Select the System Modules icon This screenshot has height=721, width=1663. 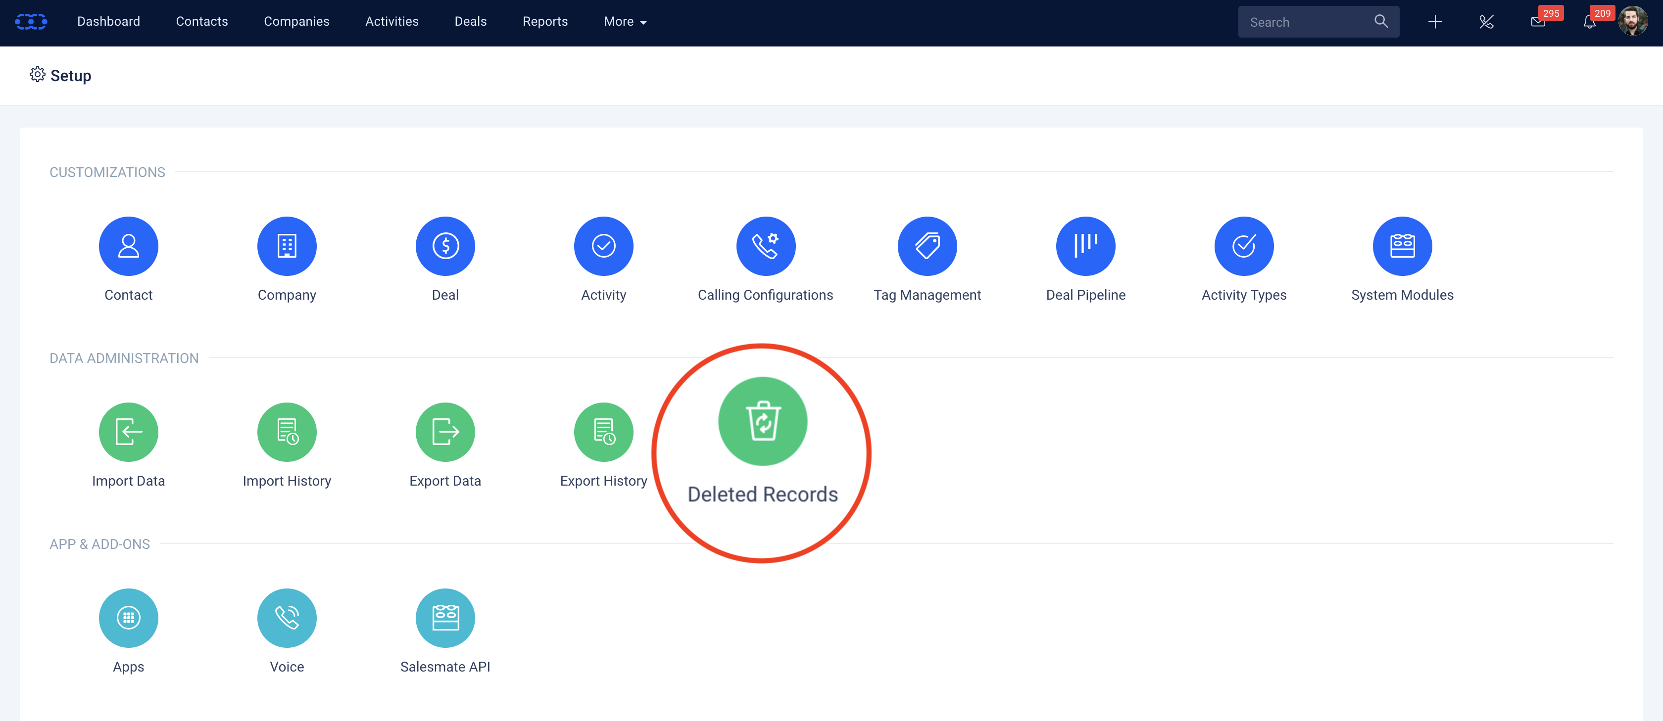1402,246
